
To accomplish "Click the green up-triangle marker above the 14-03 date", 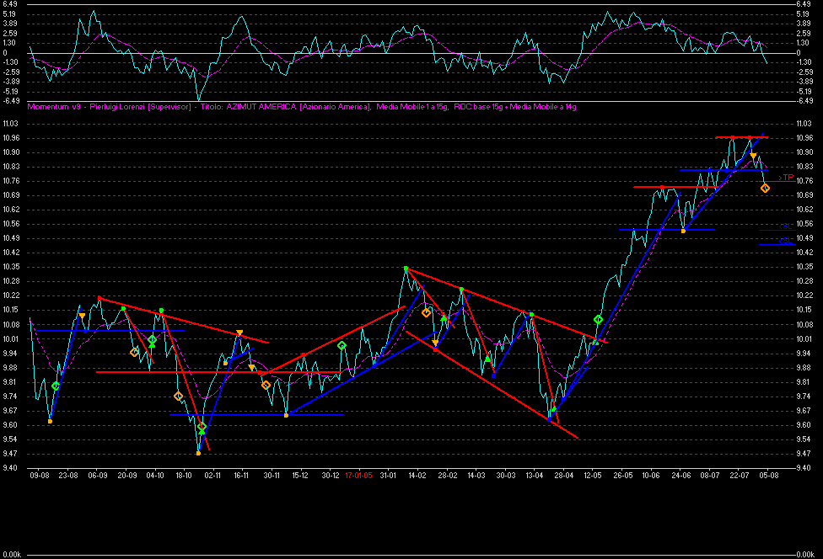I will pyautogui.click(x=487, y=359).
